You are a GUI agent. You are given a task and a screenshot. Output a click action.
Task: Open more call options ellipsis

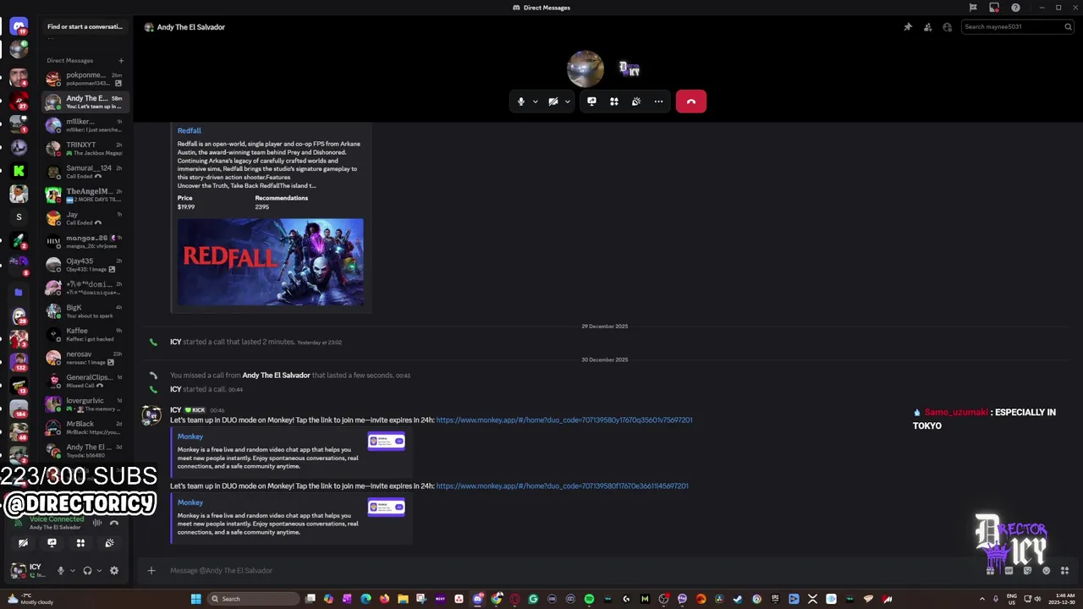(x=658, y=101)
